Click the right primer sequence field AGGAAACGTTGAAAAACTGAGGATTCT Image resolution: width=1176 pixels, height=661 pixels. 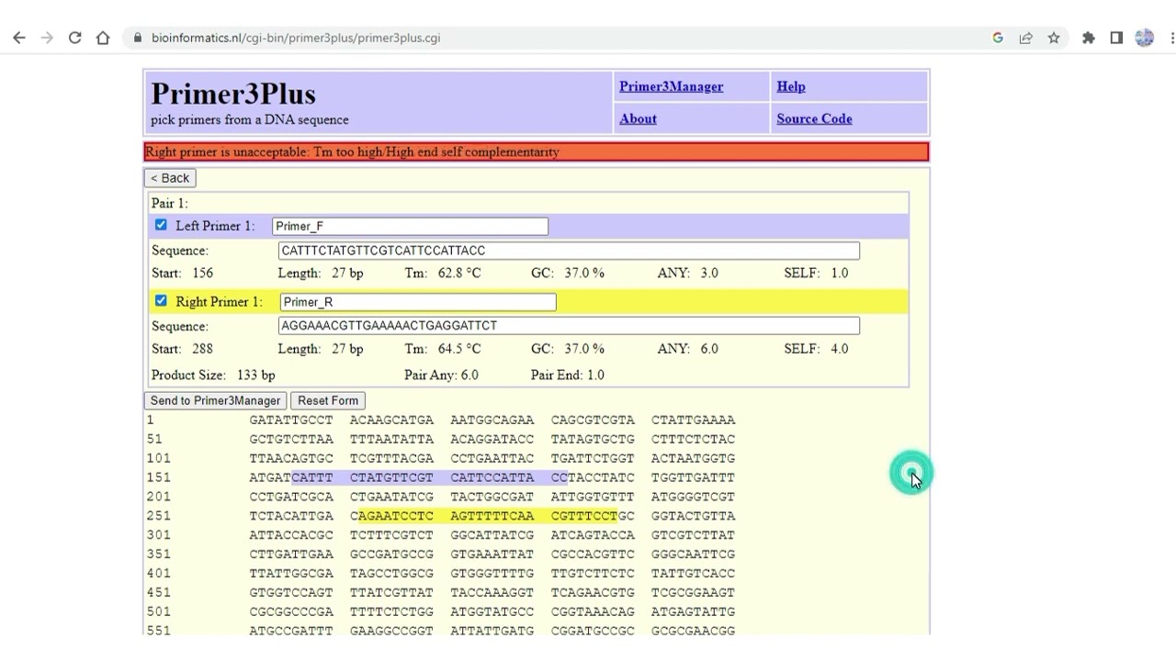point(569,326)
